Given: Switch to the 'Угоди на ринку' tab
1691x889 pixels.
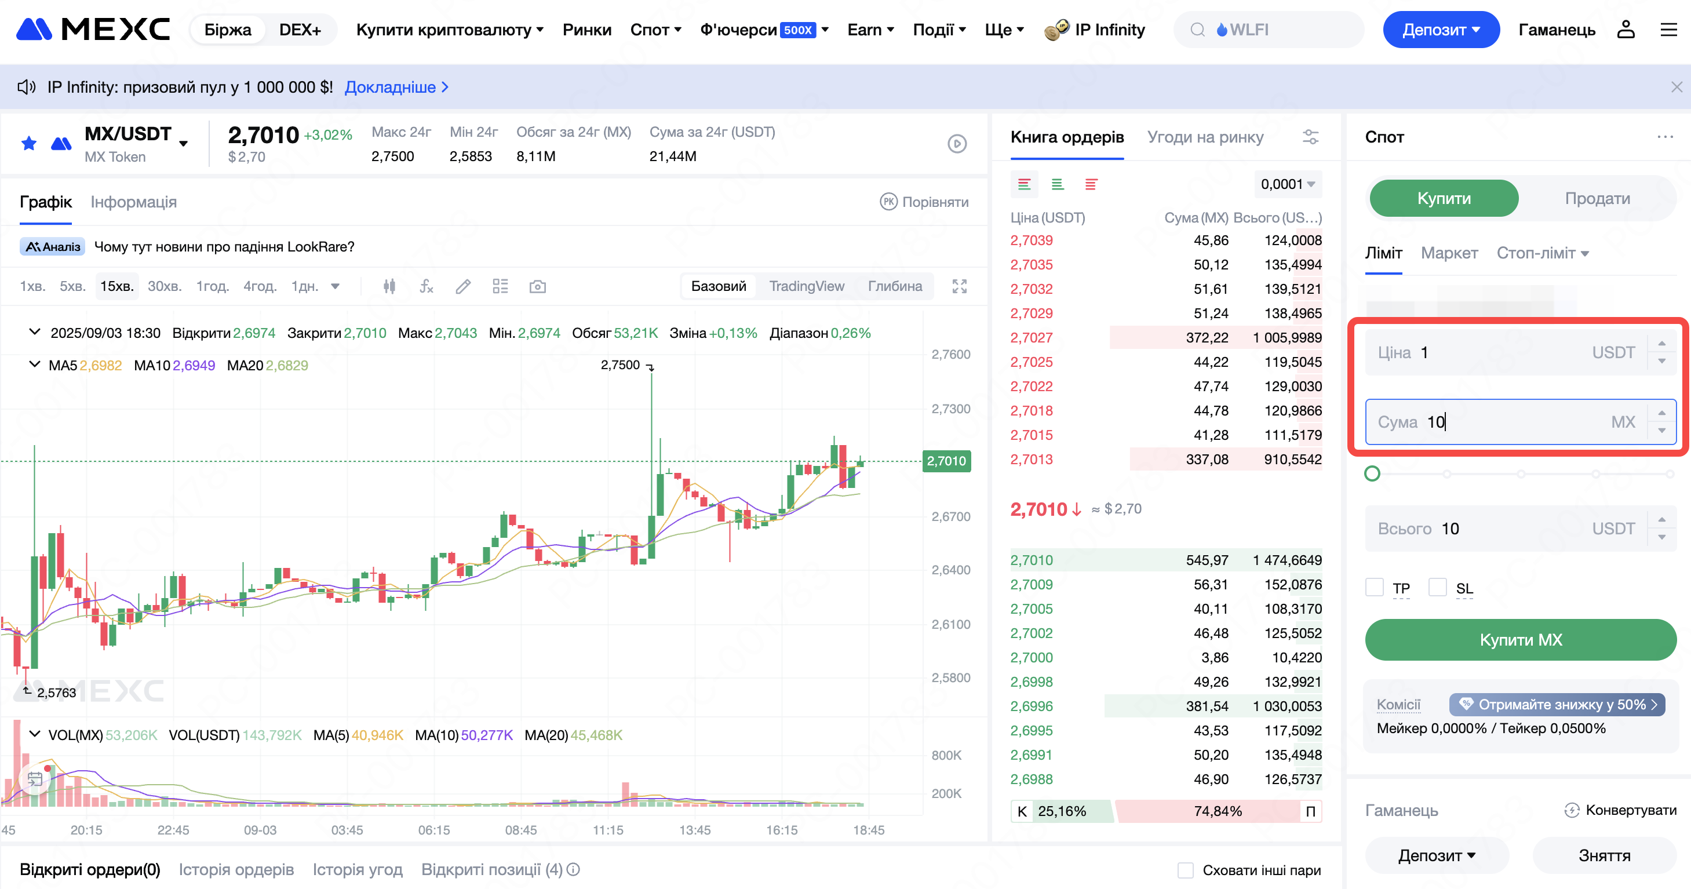Looking at the screenshot, I should coord(1205,137).
